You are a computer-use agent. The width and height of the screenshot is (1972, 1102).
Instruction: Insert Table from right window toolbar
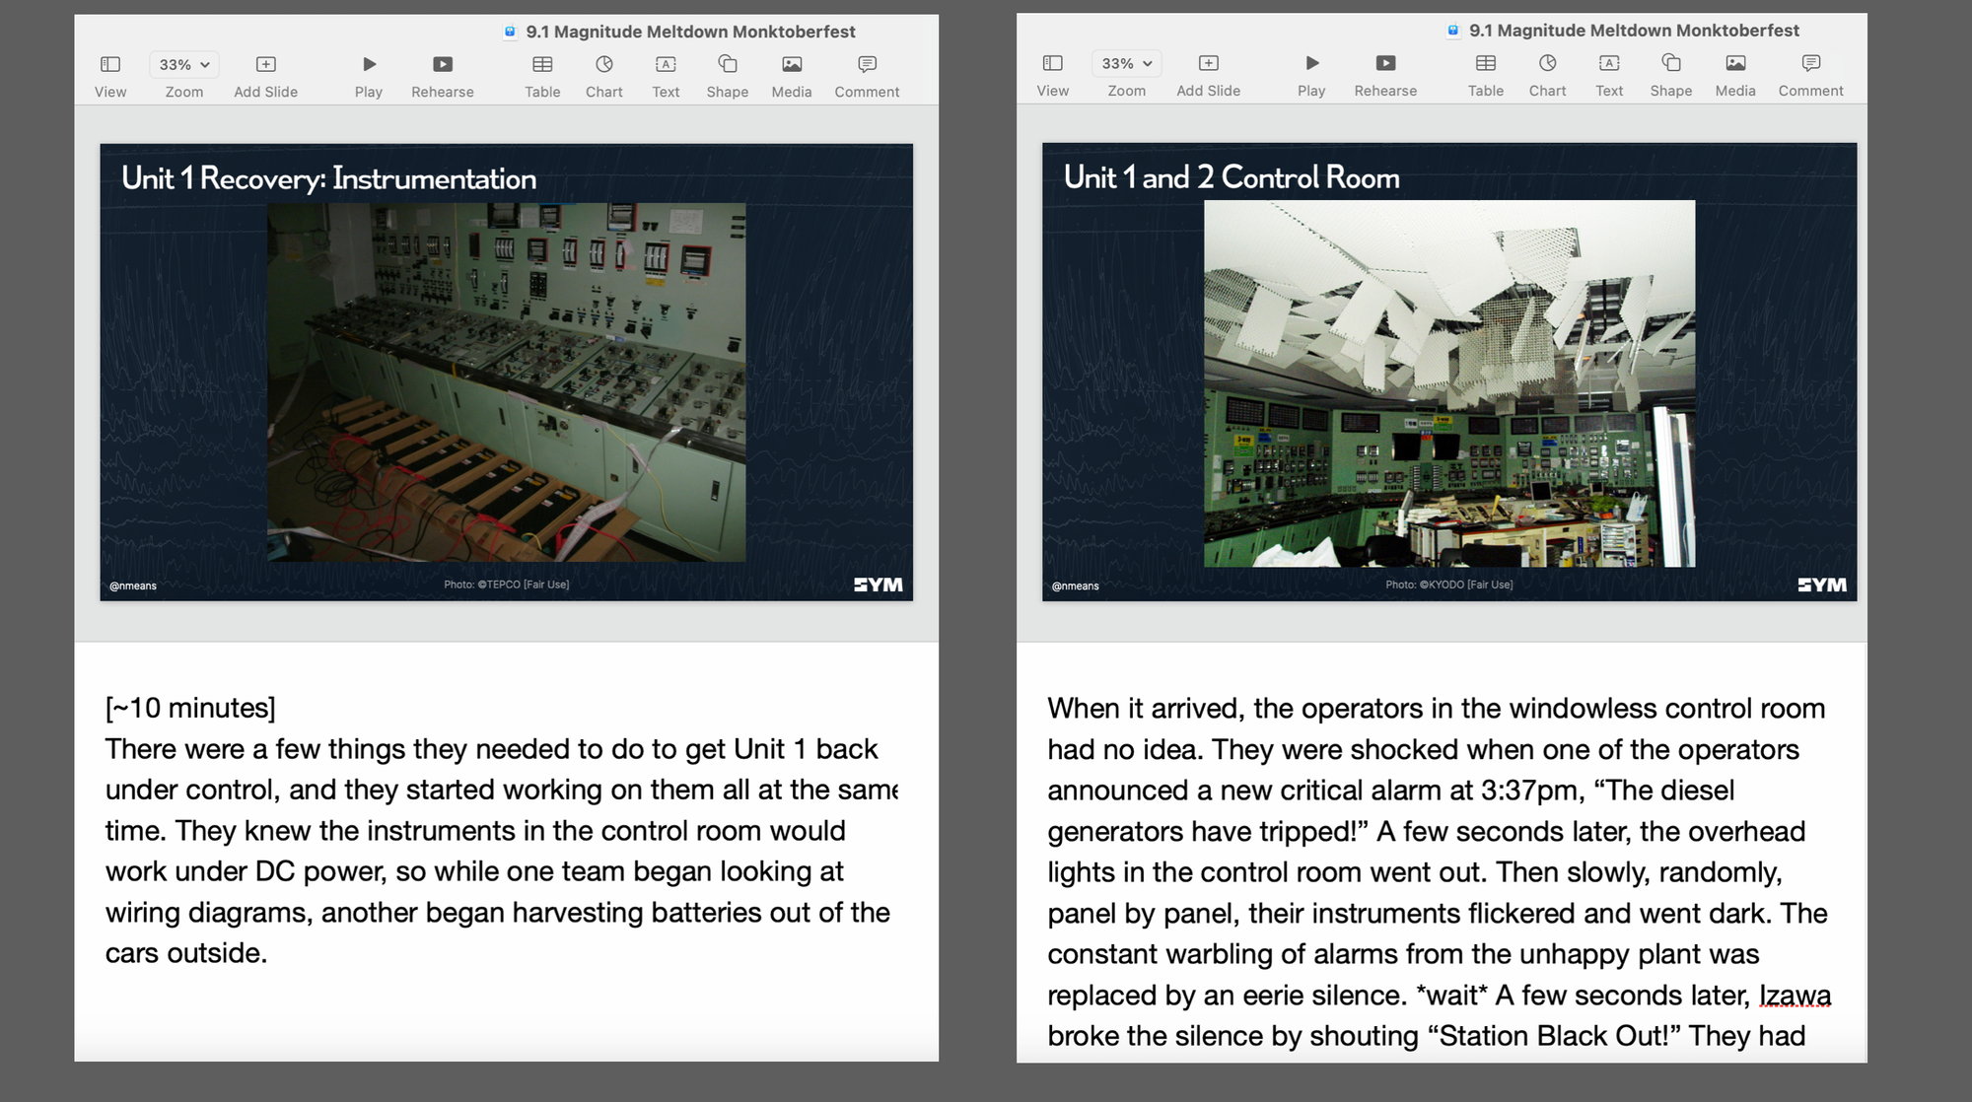click(1486, 75)
